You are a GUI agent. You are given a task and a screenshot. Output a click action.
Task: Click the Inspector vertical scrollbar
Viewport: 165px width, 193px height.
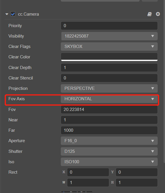point(164,81)
